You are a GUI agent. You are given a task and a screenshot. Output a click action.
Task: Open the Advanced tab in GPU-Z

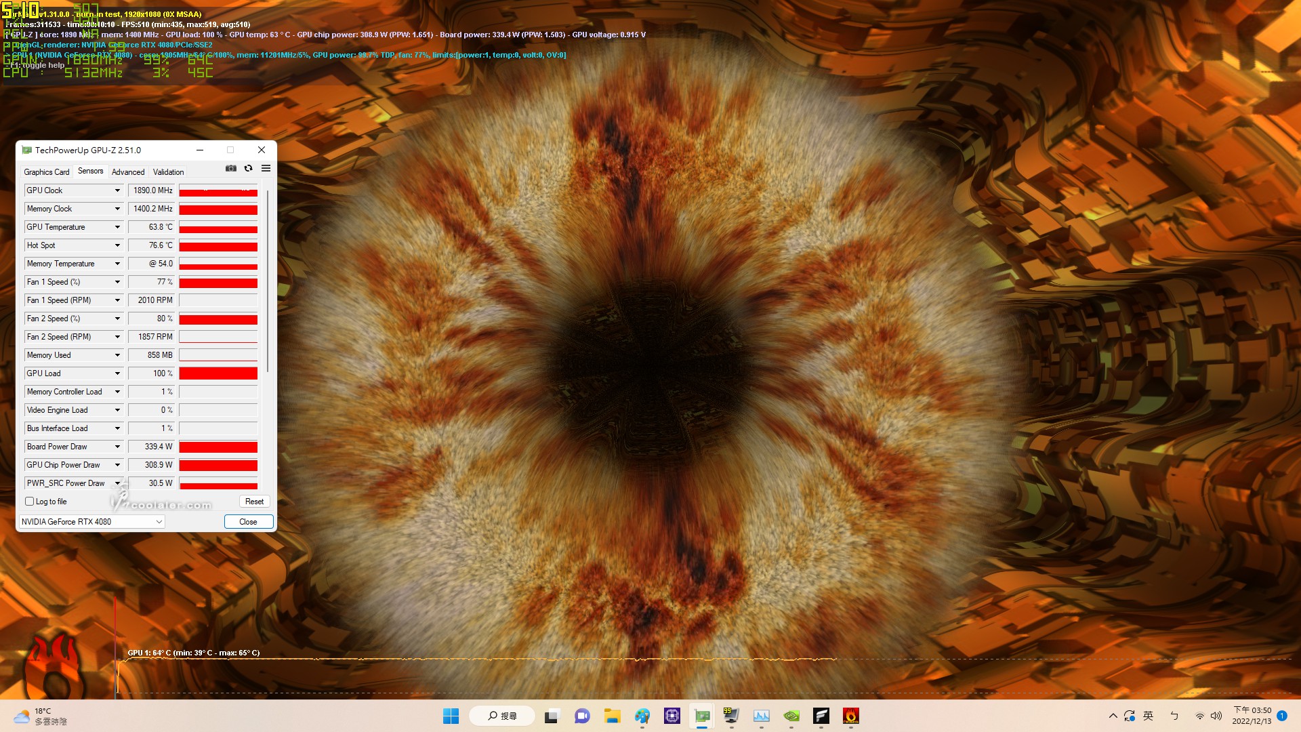pos(128,172)
